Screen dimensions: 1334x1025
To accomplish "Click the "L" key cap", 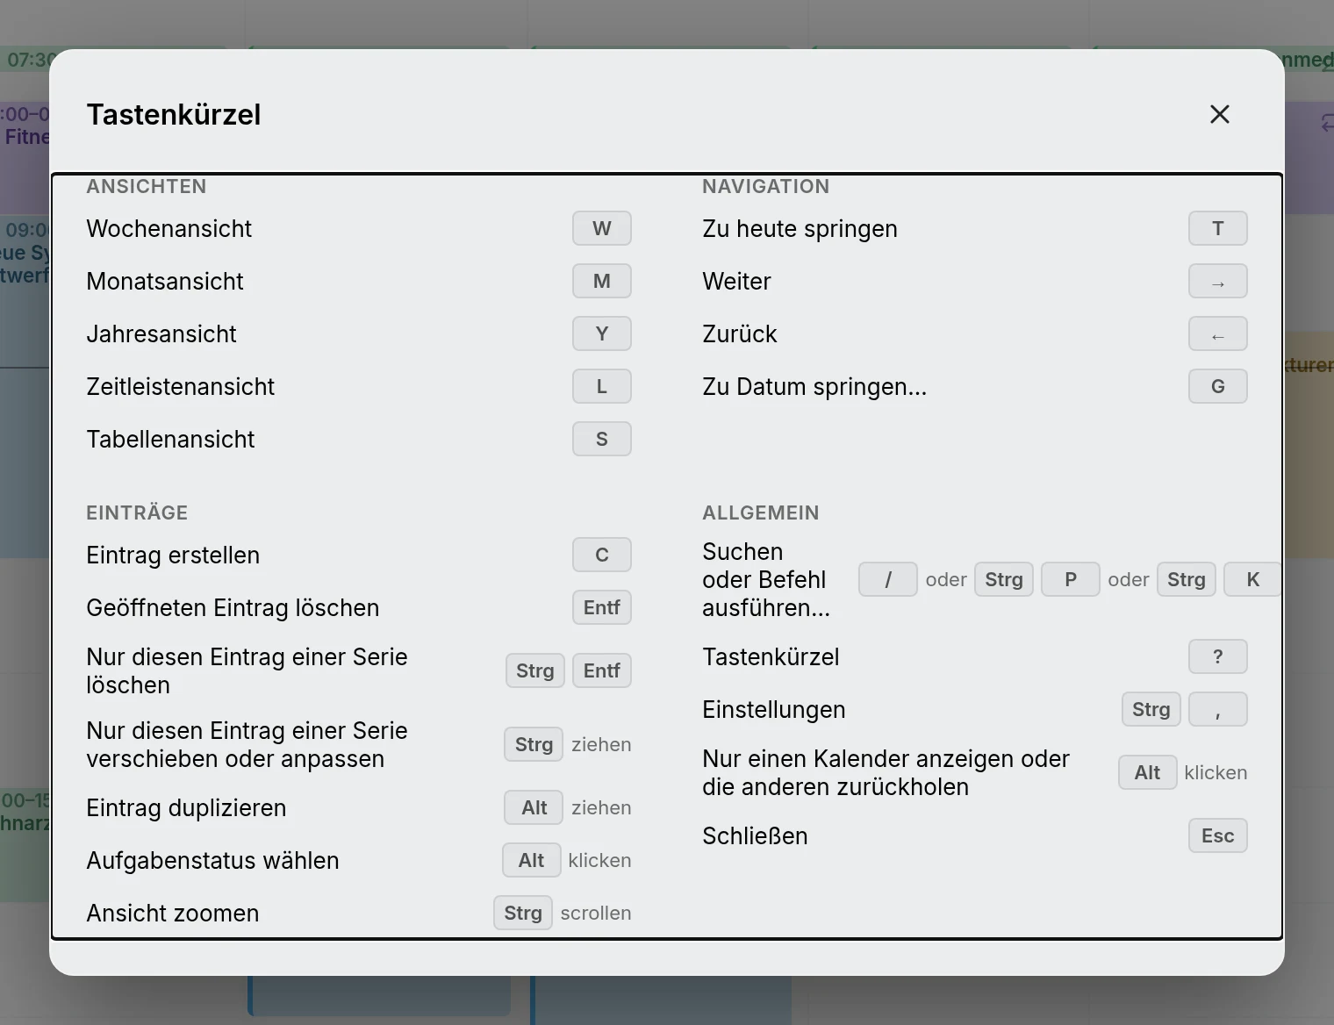I will 602,386.
